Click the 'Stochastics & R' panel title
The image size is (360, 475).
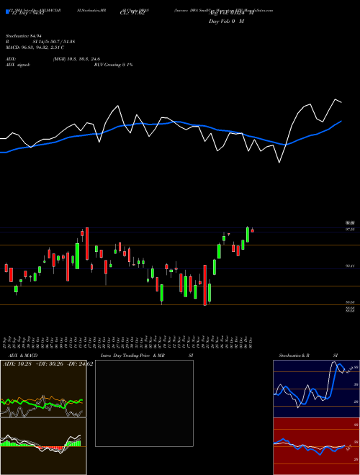click(x=294, y=356)
